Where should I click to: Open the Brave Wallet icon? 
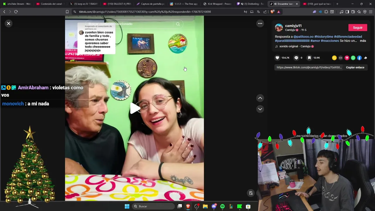[353, 12]
